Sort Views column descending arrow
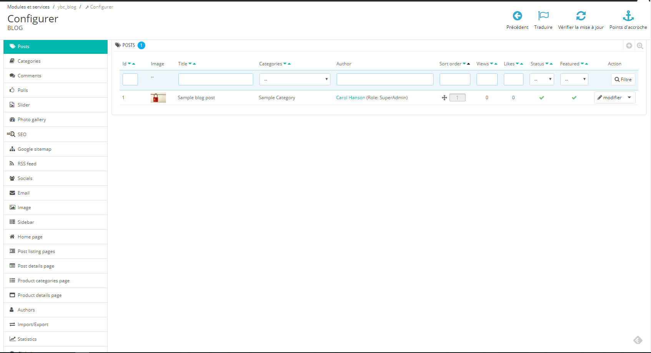 tap(492, 64)
